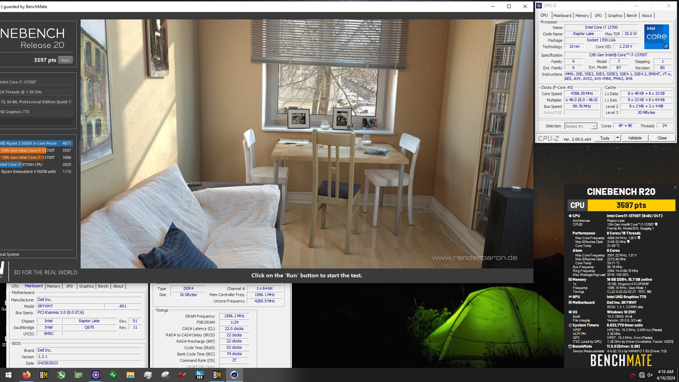Click the Intel Core i7 logo in CPU-Z
Image resolution: width=679 pixels, height=382 pixels.
coord(657,37)
